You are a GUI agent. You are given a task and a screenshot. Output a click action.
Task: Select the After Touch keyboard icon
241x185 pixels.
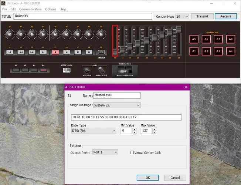(67, 70)
